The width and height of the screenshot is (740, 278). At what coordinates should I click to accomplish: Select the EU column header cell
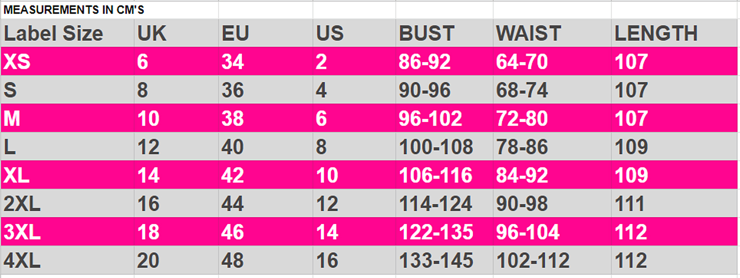tap(266, 33)
